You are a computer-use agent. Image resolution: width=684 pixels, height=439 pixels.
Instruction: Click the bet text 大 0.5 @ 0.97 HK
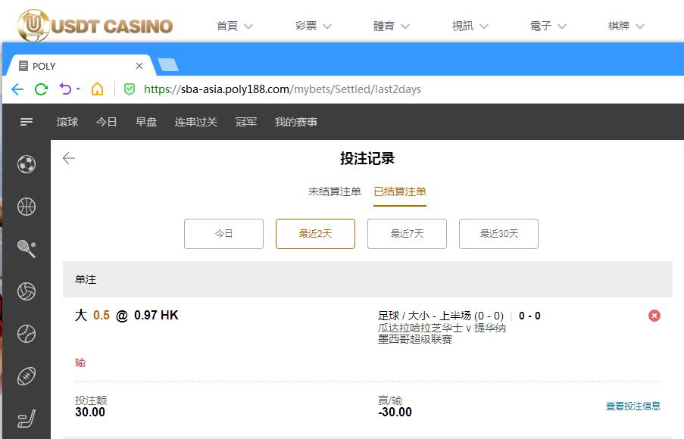click(x=126, y=315)
